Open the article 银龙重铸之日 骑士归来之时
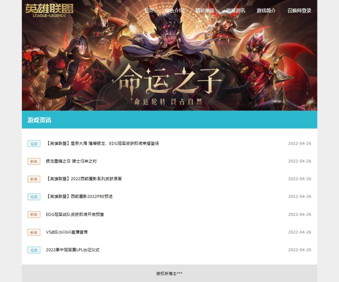339x282 pixels. coord(71,161)
